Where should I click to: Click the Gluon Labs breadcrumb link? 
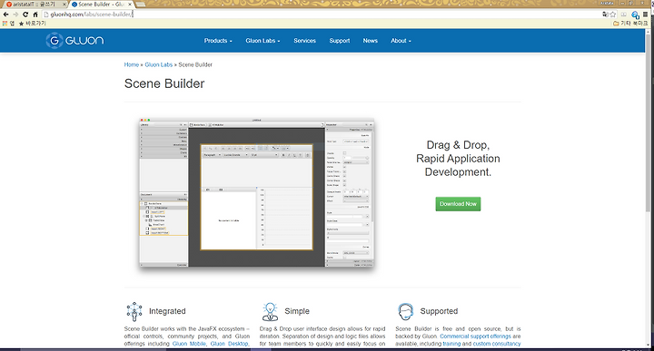[x=158, y=64]
